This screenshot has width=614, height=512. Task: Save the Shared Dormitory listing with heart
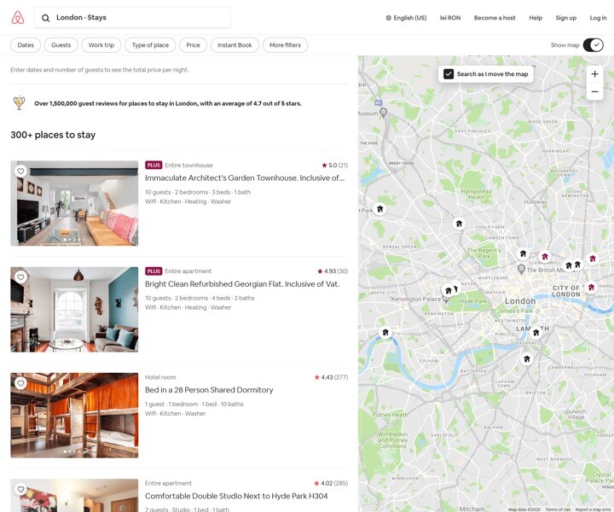[x=20, y=383]
